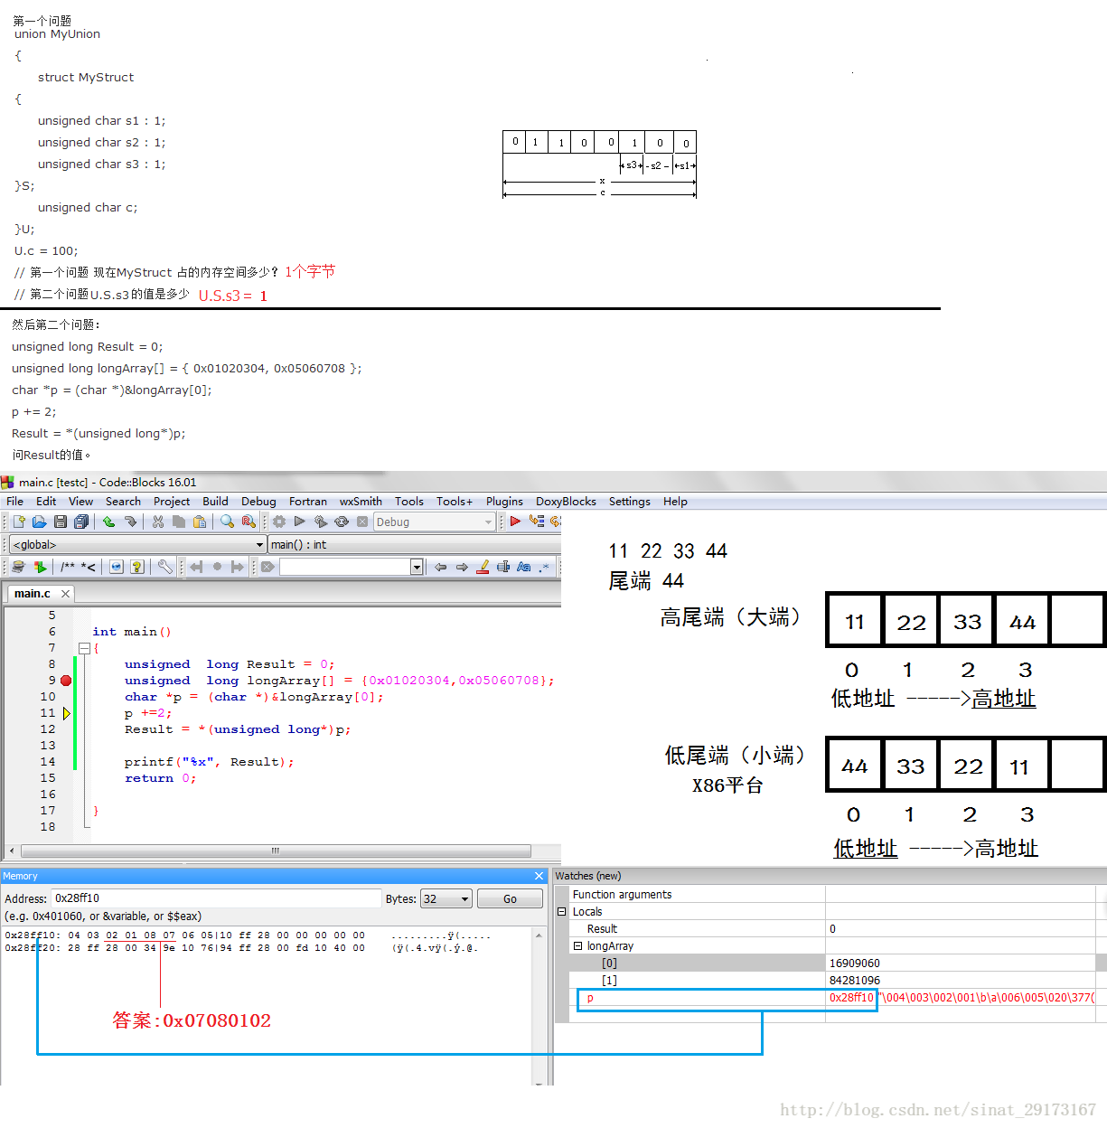Click the wrench settings icon
1107x1128 pixels.
(165, 567)
